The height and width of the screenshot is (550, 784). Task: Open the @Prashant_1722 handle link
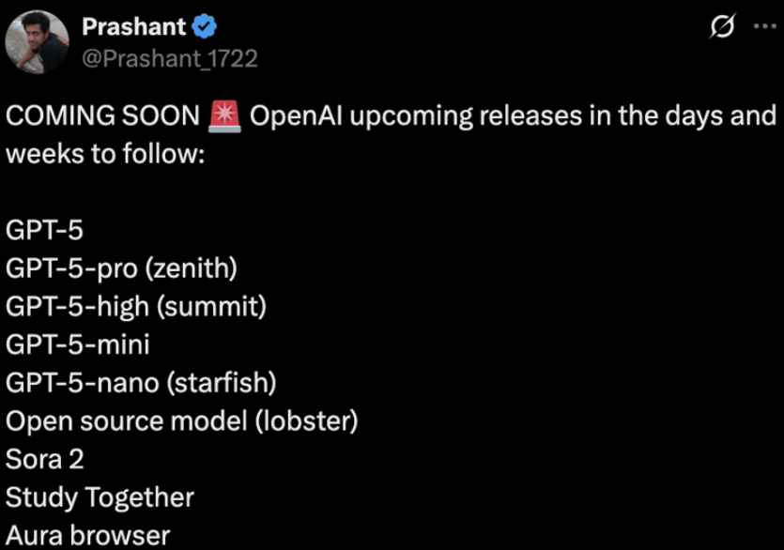coord(169,58)
